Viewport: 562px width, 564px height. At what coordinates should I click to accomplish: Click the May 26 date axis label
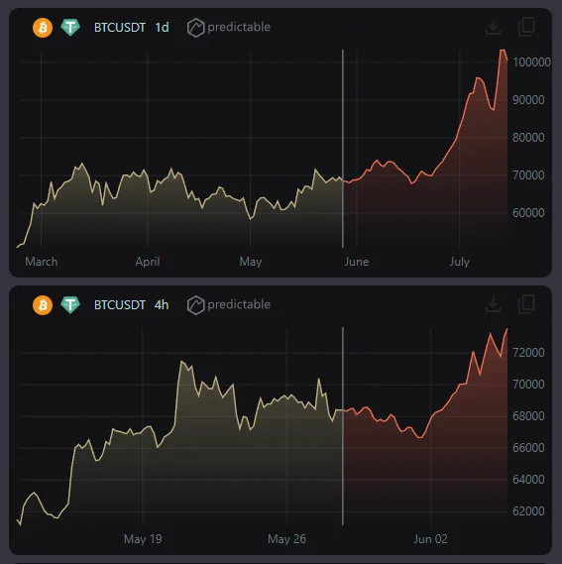click(286, 539)
